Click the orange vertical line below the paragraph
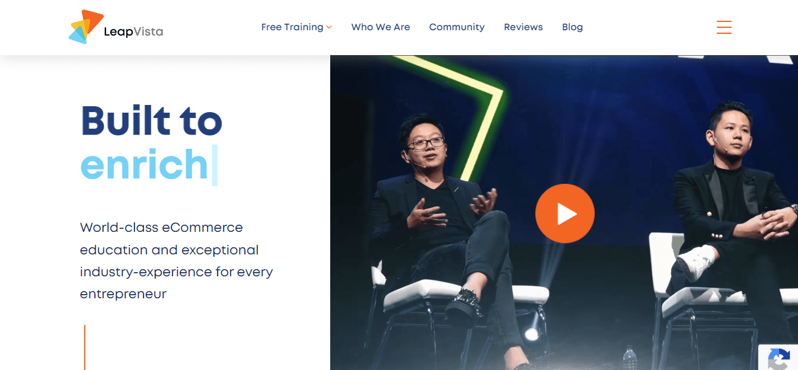Image resolution: width=798 pixels, height=370 pixels. pyautogui.click(x=85, y=347)
